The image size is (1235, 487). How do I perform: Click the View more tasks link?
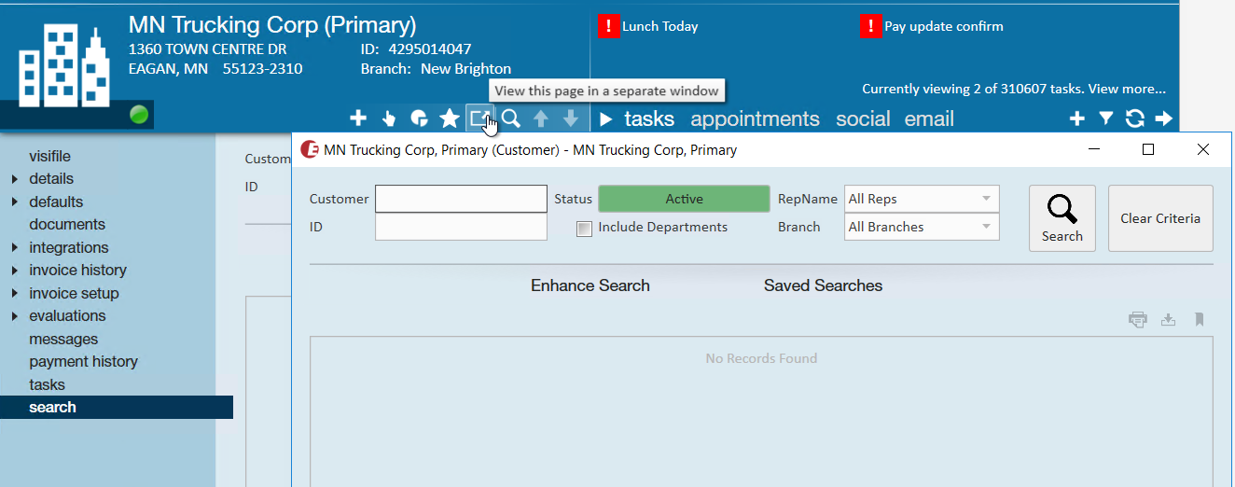tap(1127, 90)
